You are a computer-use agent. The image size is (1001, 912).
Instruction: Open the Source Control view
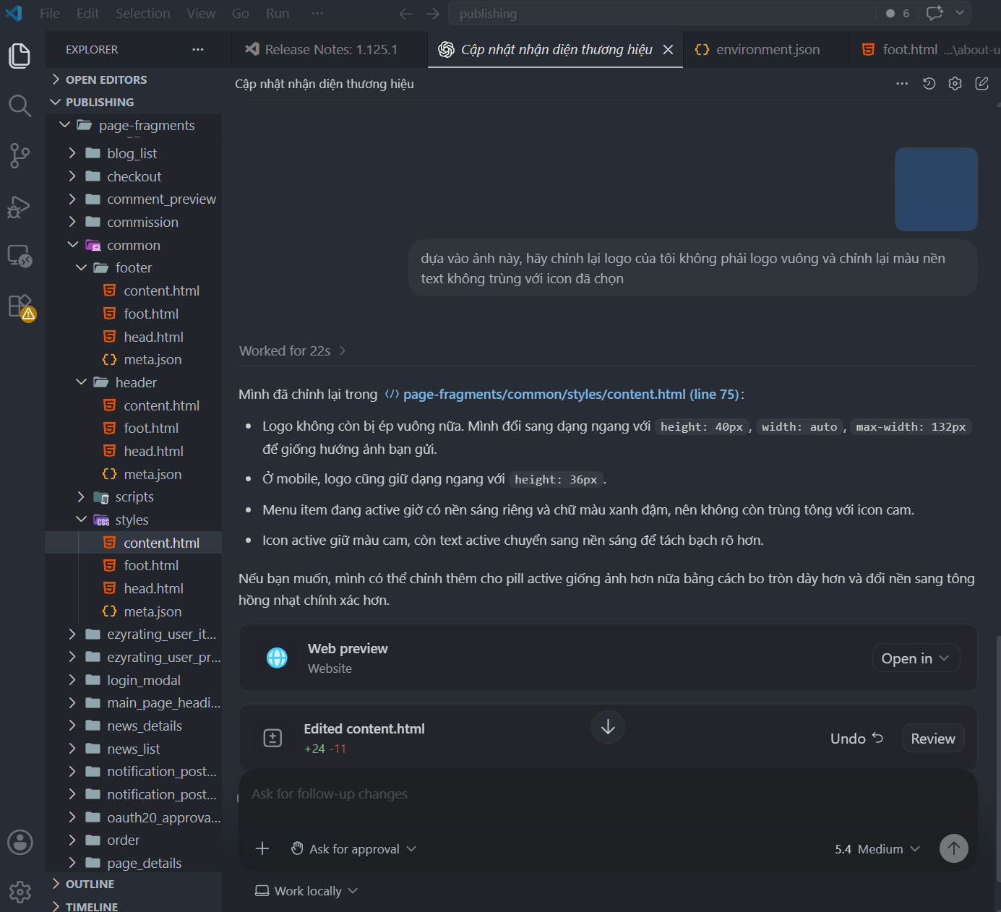click(20, 155)
